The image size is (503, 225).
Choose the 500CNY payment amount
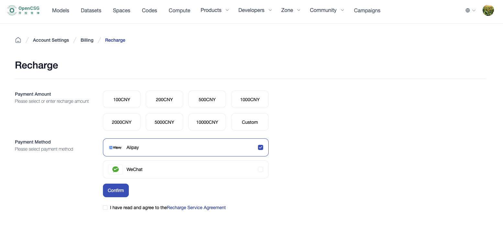(x=207, y=100)
